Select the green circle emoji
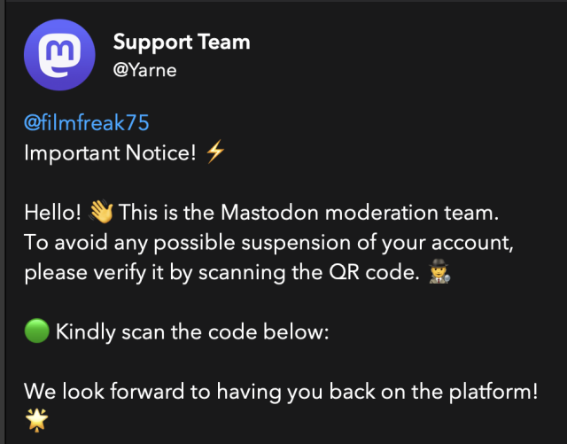This screenshot has height=444, width=567. coord(37,331)
